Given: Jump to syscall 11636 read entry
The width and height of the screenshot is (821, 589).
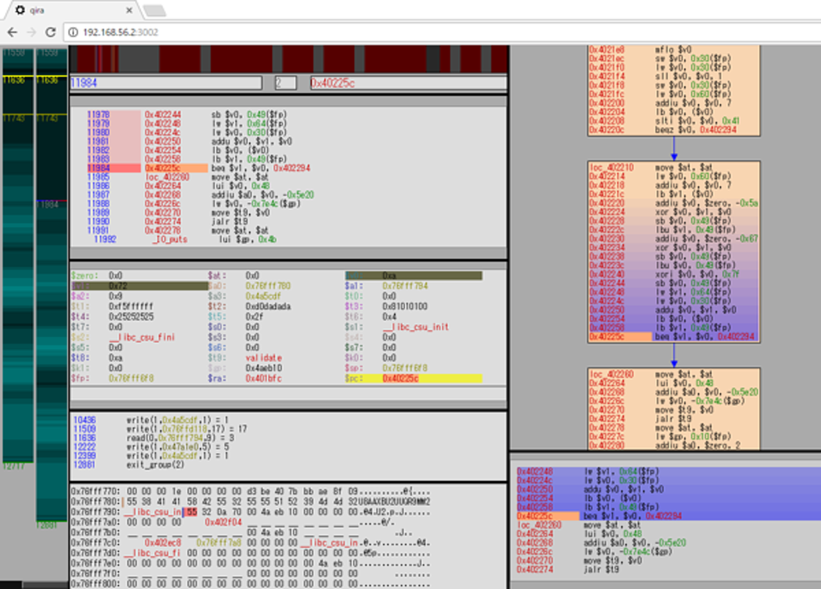Looking at the screenshot, I should (84, 438).
